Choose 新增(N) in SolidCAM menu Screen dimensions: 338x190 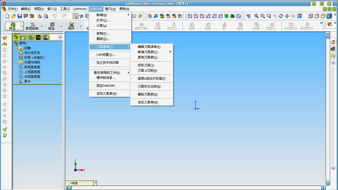tap(110, 15)
